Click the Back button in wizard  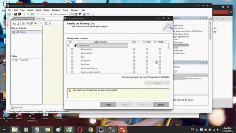coord(108,105)
